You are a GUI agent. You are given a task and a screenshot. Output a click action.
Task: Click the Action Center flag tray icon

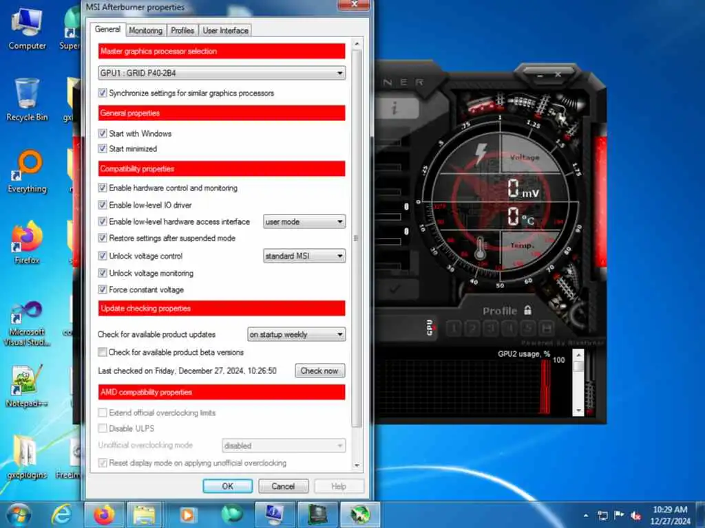click(619, 514)
